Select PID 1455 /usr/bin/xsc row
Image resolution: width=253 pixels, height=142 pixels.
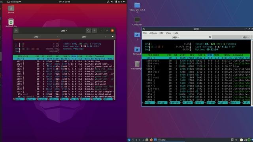(196, 94)
